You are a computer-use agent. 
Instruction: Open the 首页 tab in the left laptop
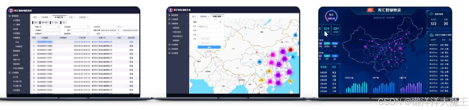[x=35, y=17]
